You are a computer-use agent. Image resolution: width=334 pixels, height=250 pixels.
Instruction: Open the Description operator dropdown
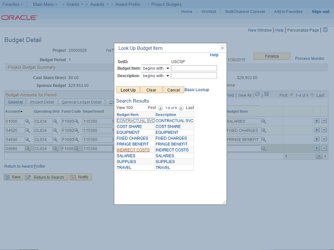point(156,76)
